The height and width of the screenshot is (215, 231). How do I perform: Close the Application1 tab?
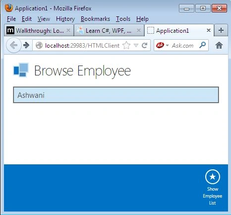(209, 30)
